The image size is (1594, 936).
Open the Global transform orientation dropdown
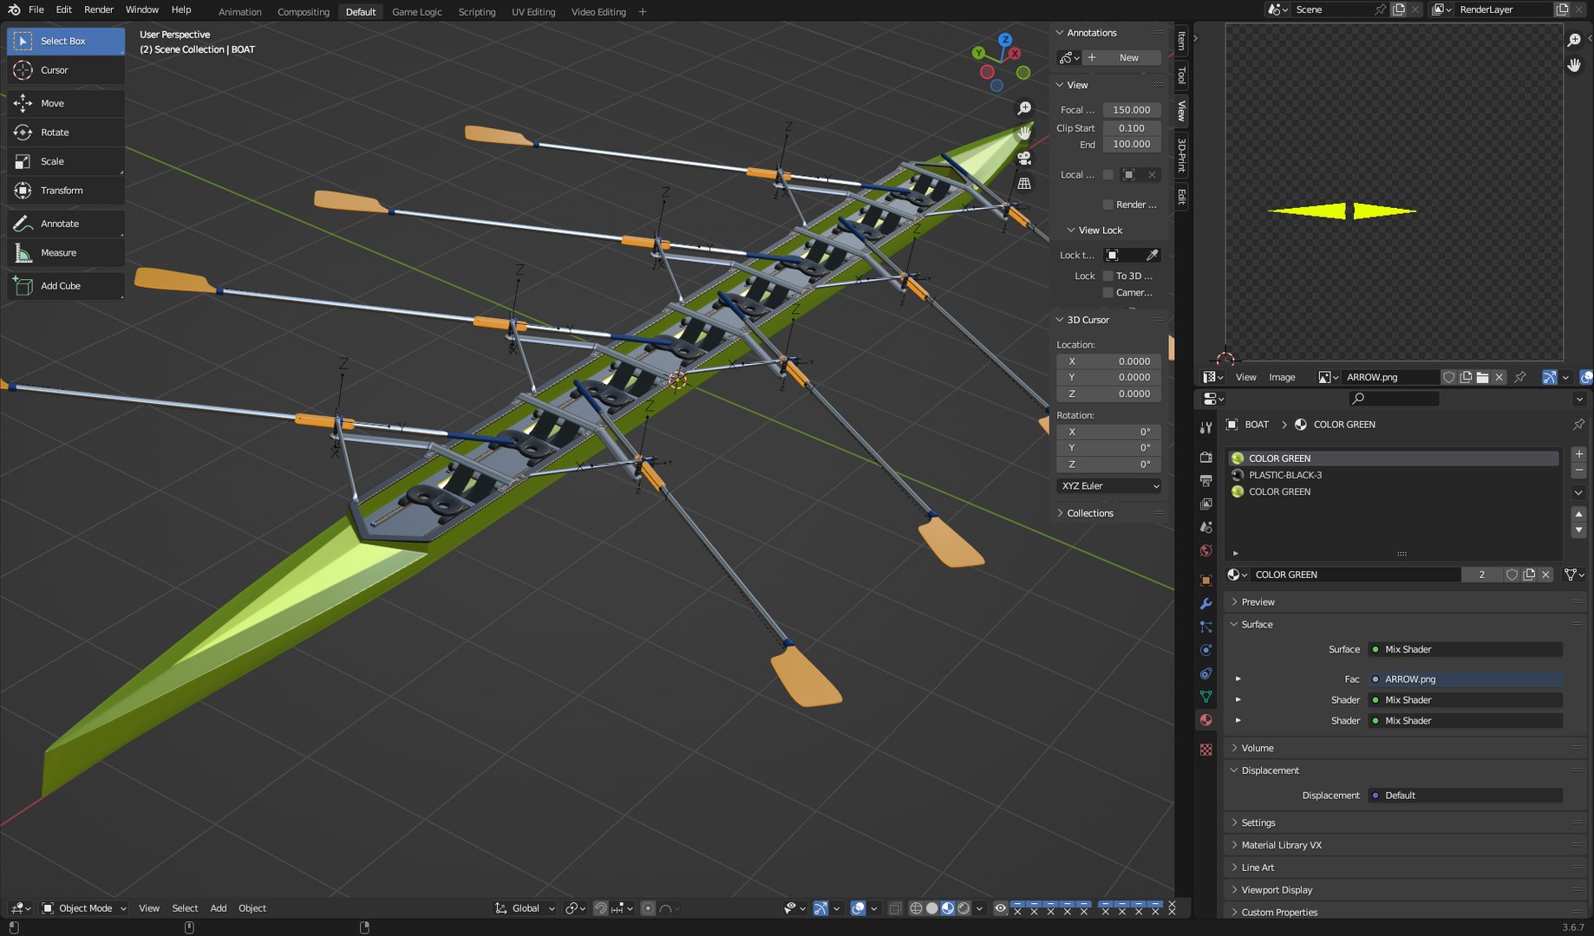tap(525, 908)
